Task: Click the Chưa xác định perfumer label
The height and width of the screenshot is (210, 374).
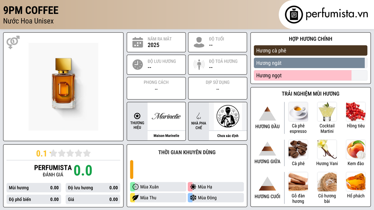Action: [228, 136]
